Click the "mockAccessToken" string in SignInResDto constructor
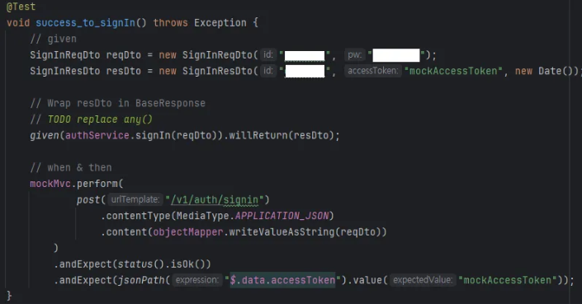 [453, 71]
